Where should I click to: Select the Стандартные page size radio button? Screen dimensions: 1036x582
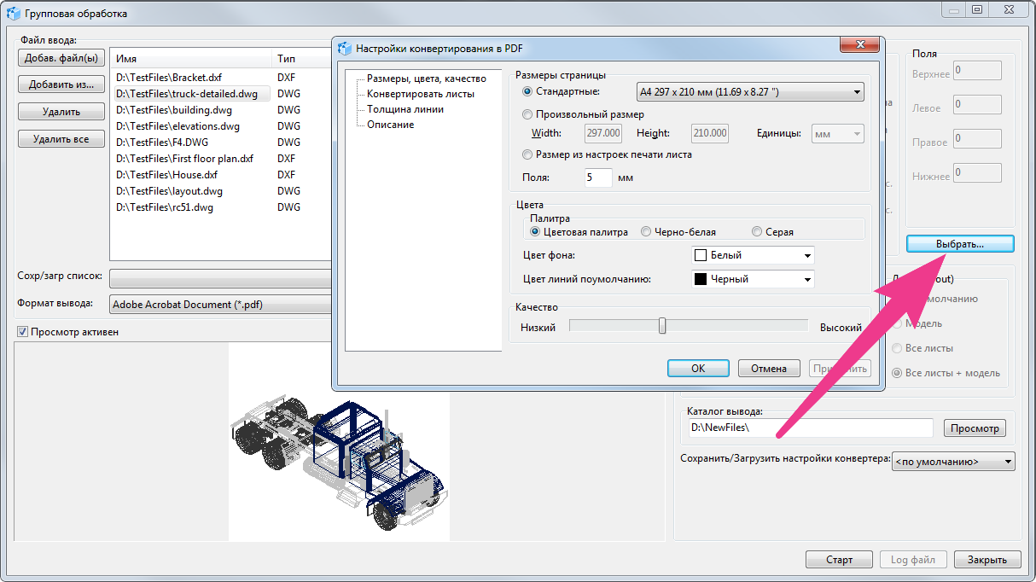tap(527, 91)
